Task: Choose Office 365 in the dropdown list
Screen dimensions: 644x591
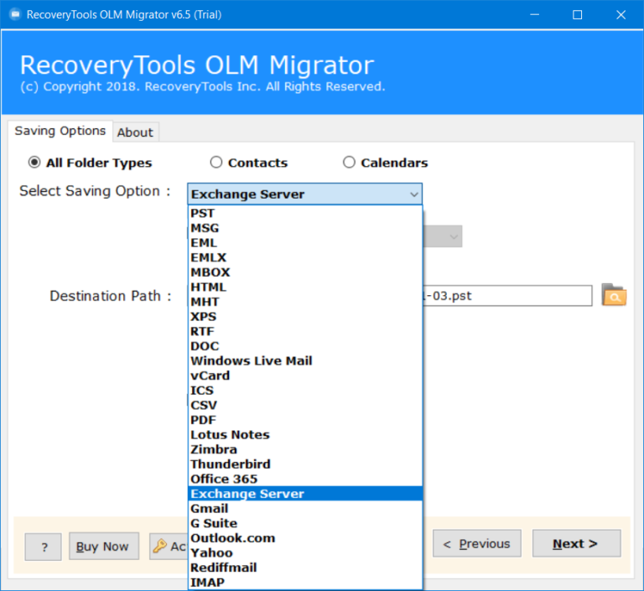Action: (224, 479)
